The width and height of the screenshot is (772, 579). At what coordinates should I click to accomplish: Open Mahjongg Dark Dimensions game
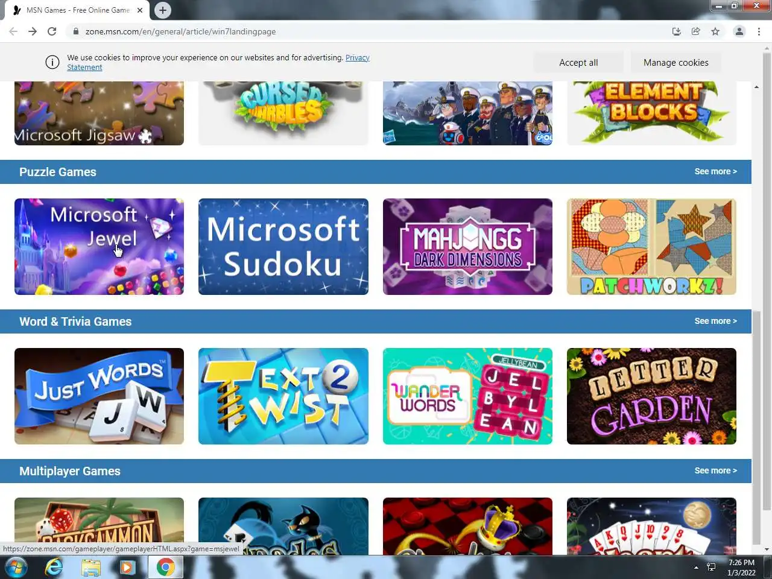click(467, 247)
